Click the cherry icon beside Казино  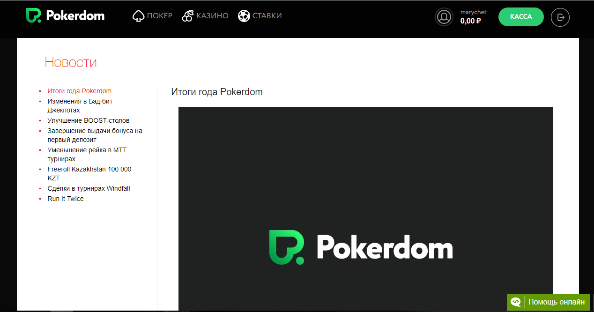[187, 16]
